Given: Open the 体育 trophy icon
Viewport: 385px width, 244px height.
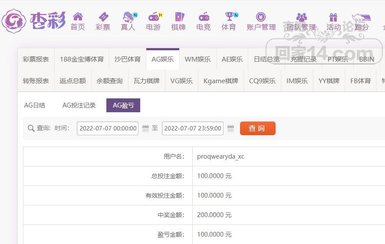Looking at the screenshot, I should (229, 16).
